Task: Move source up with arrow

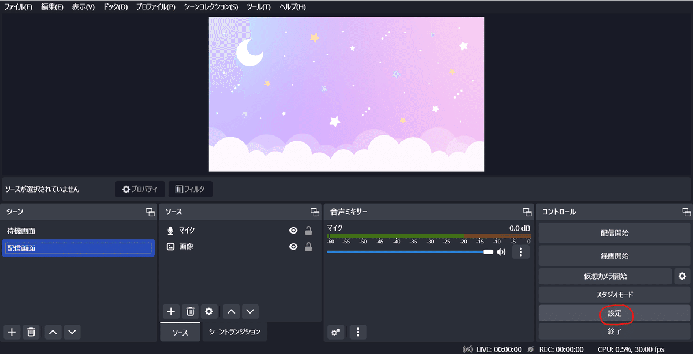Action: (231, 311)
